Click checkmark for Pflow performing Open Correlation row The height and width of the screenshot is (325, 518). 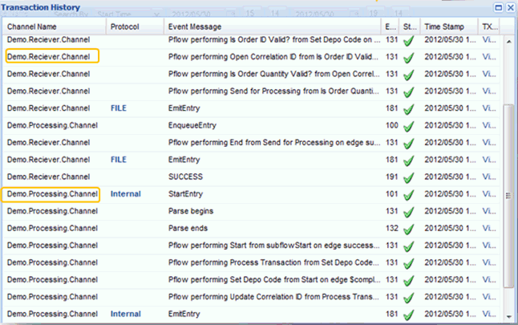coord(409,58)
